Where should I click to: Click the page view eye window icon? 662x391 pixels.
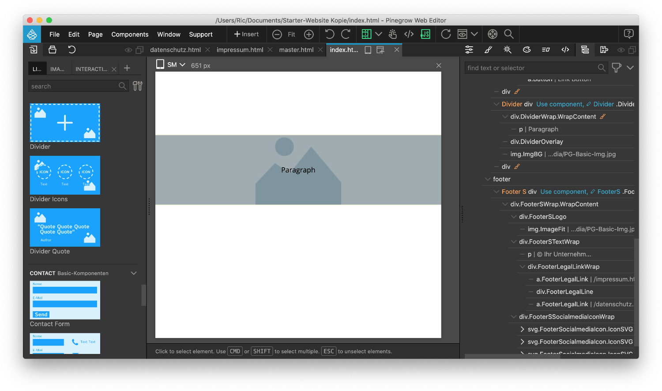pos(462,34)
